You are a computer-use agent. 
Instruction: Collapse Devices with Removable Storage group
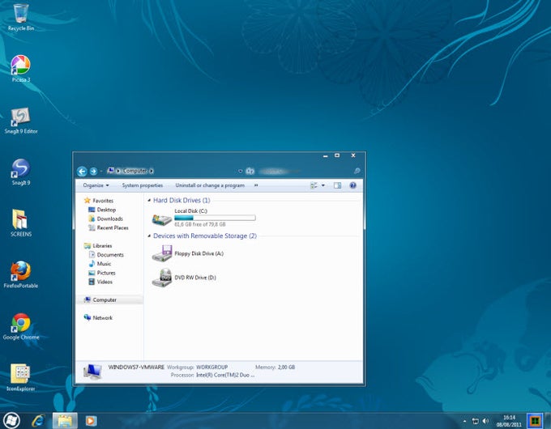click(149, 236)
